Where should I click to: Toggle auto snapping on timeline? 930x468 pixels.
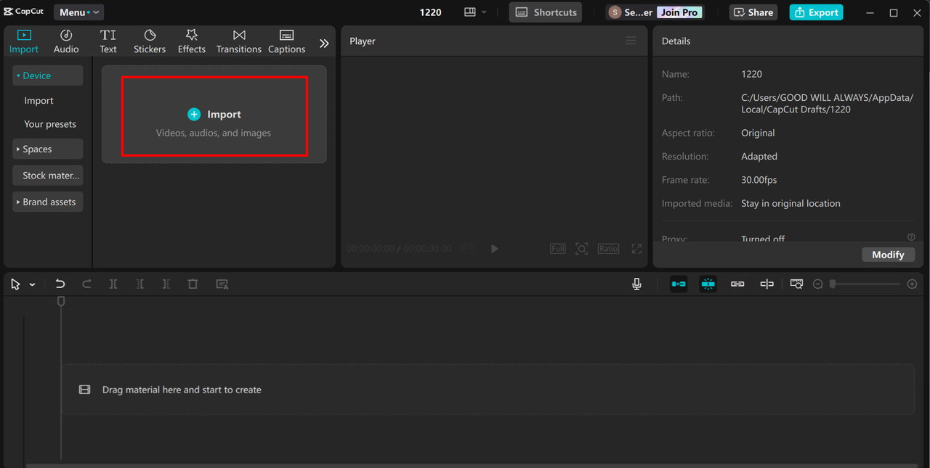(708, 284)
